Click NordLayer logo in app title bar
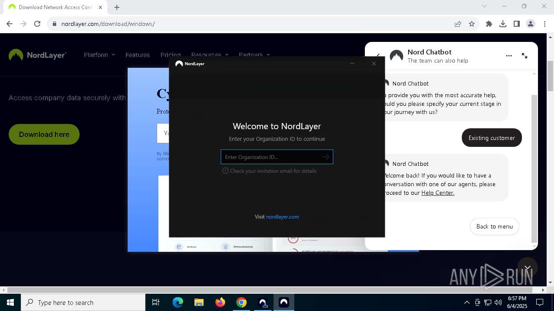Image resolution: width=554 pixels, height=311 pixels. click(x=190, y=63)
